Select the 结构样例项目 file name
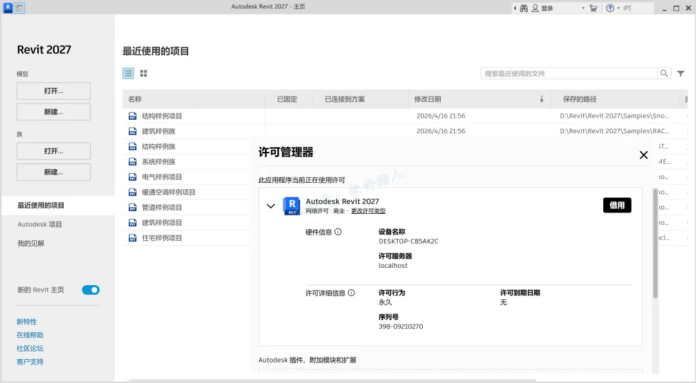This screenshot has height=383, width=696. (162, 116)
